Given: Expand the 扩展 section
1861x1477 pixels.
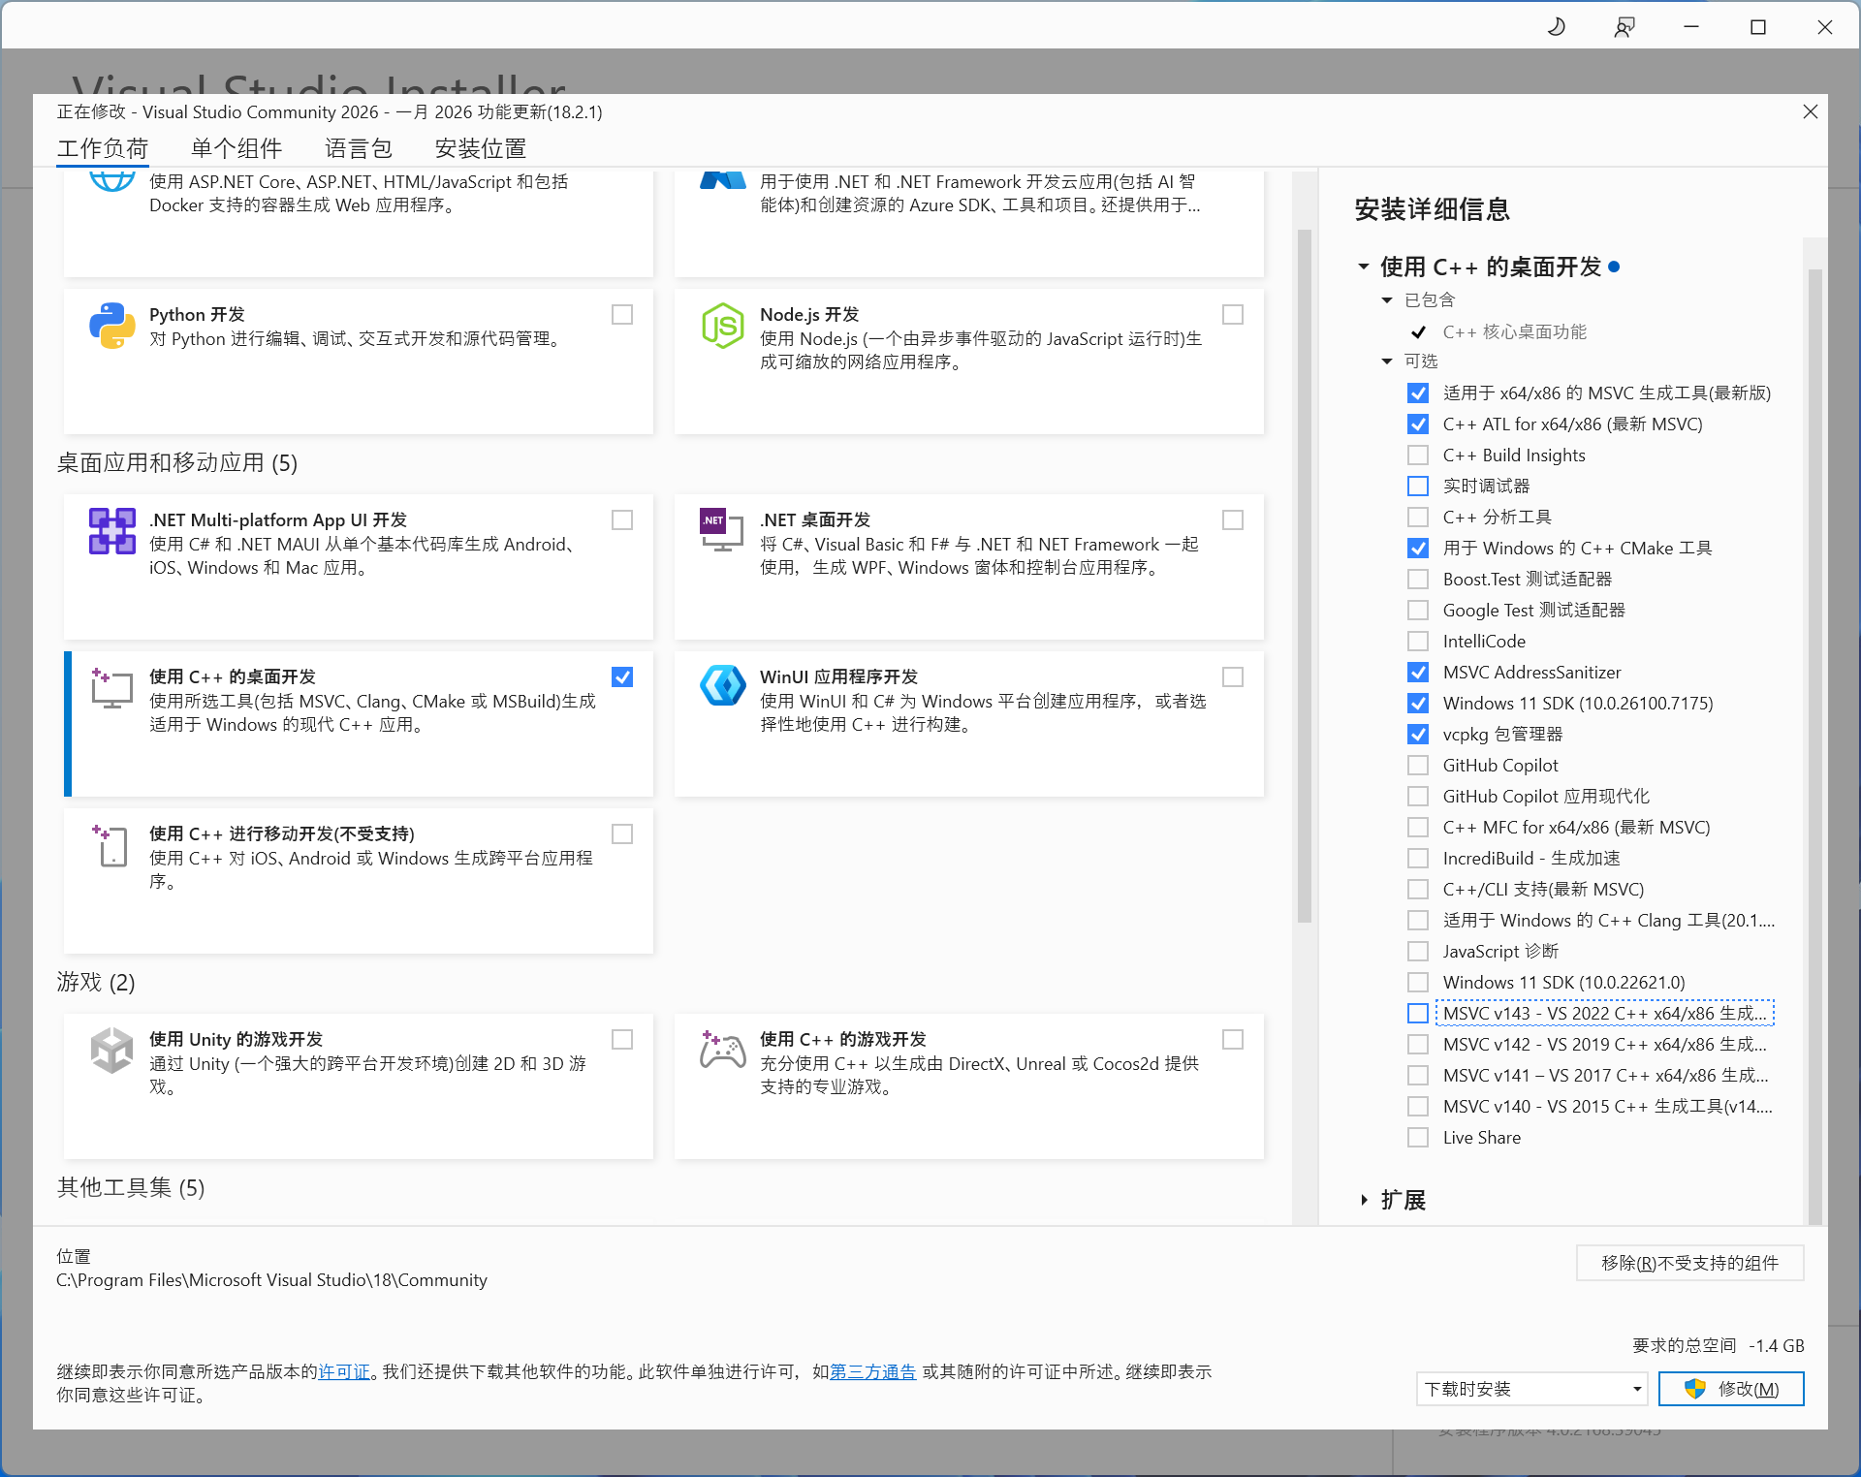Looking at the screenshot, I should coord(1365,1201).
